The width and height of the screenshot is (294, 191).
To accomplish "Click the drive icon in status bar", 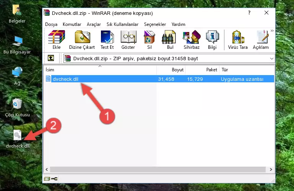I will (x=47, y=179).
